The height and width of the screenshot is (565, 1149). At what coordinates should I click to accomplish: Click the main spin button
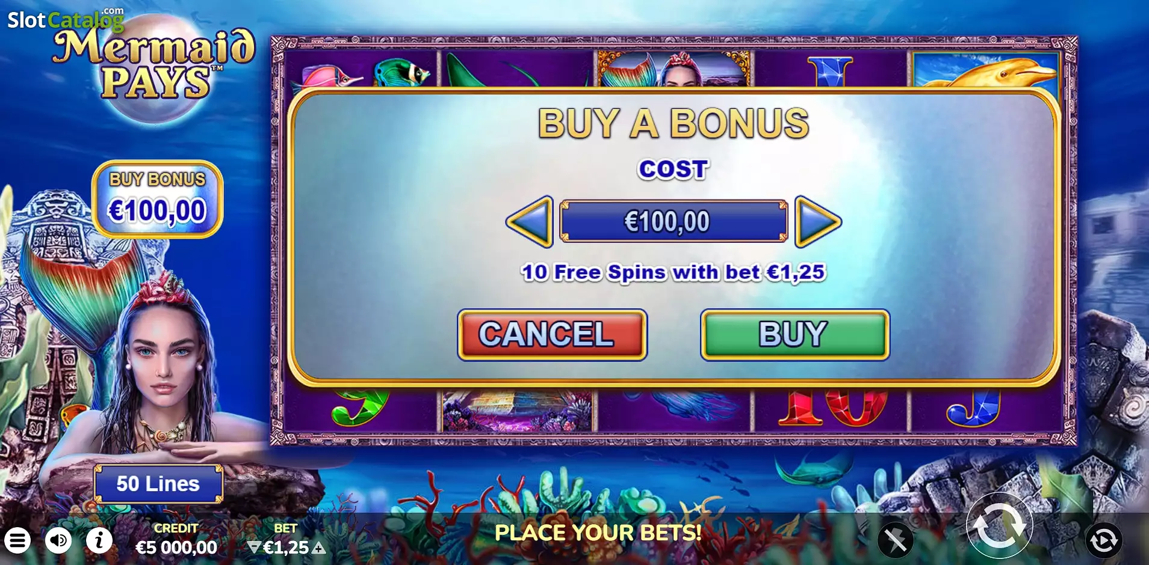point(999,525)
